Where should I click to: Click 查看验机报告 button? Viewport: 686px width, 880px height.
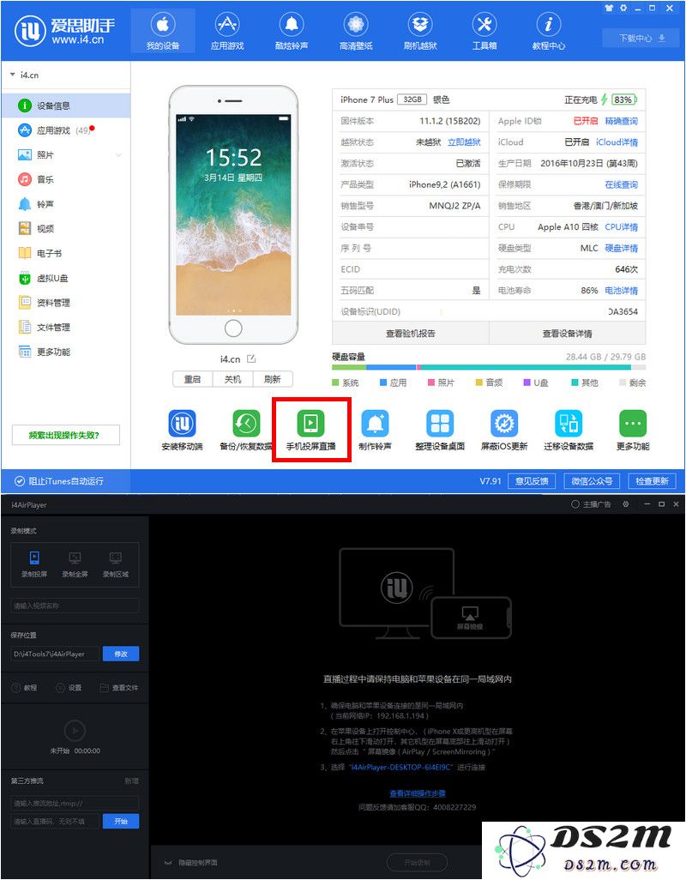click(411, 334)
